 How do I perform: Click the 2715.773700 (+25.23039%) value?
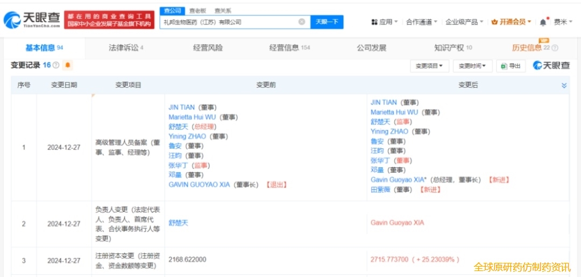click(x=415, y=260)
